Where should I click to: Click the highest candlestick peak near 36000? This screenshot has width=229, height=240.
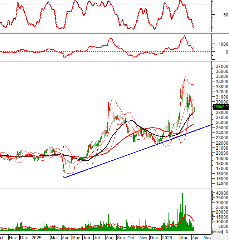185,73
